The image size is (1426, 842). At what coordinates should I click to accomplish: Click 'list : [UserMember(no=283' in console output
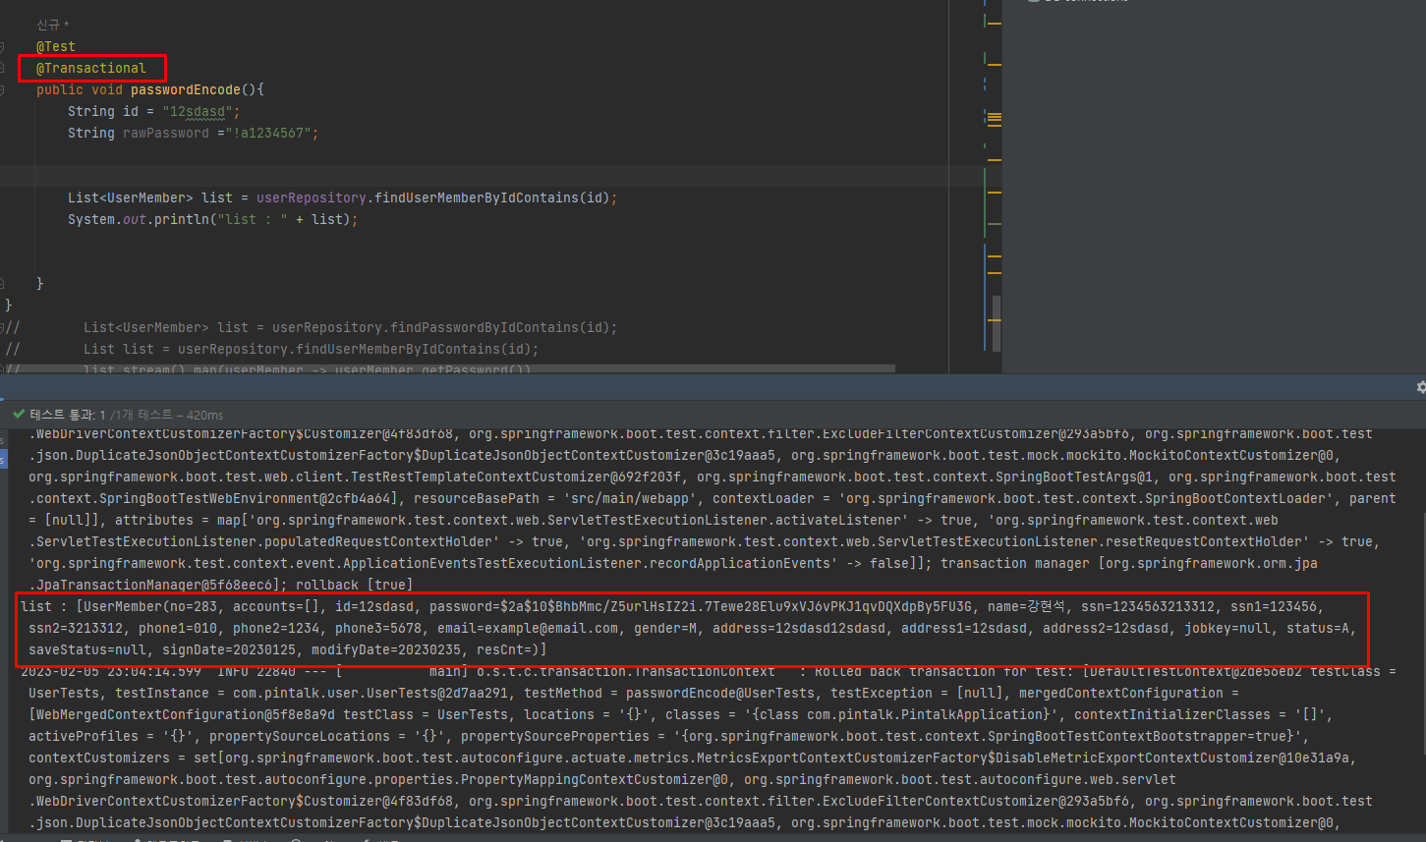point(119,606)
